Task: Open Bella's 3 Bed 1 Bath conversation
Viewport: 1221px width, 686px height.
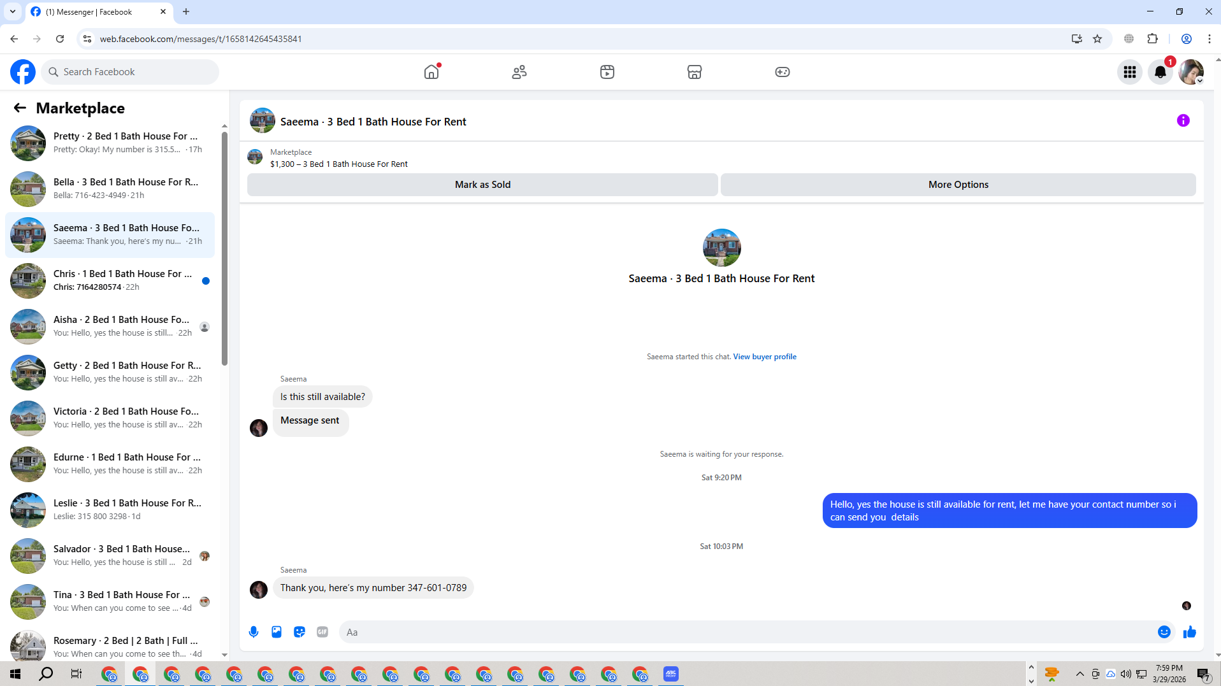Action: 110,189
